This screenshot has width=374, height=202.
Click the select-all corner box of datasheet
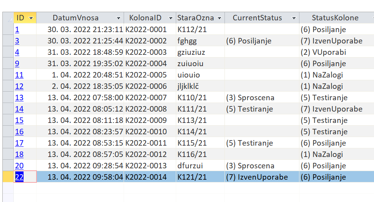coord(8,18)
